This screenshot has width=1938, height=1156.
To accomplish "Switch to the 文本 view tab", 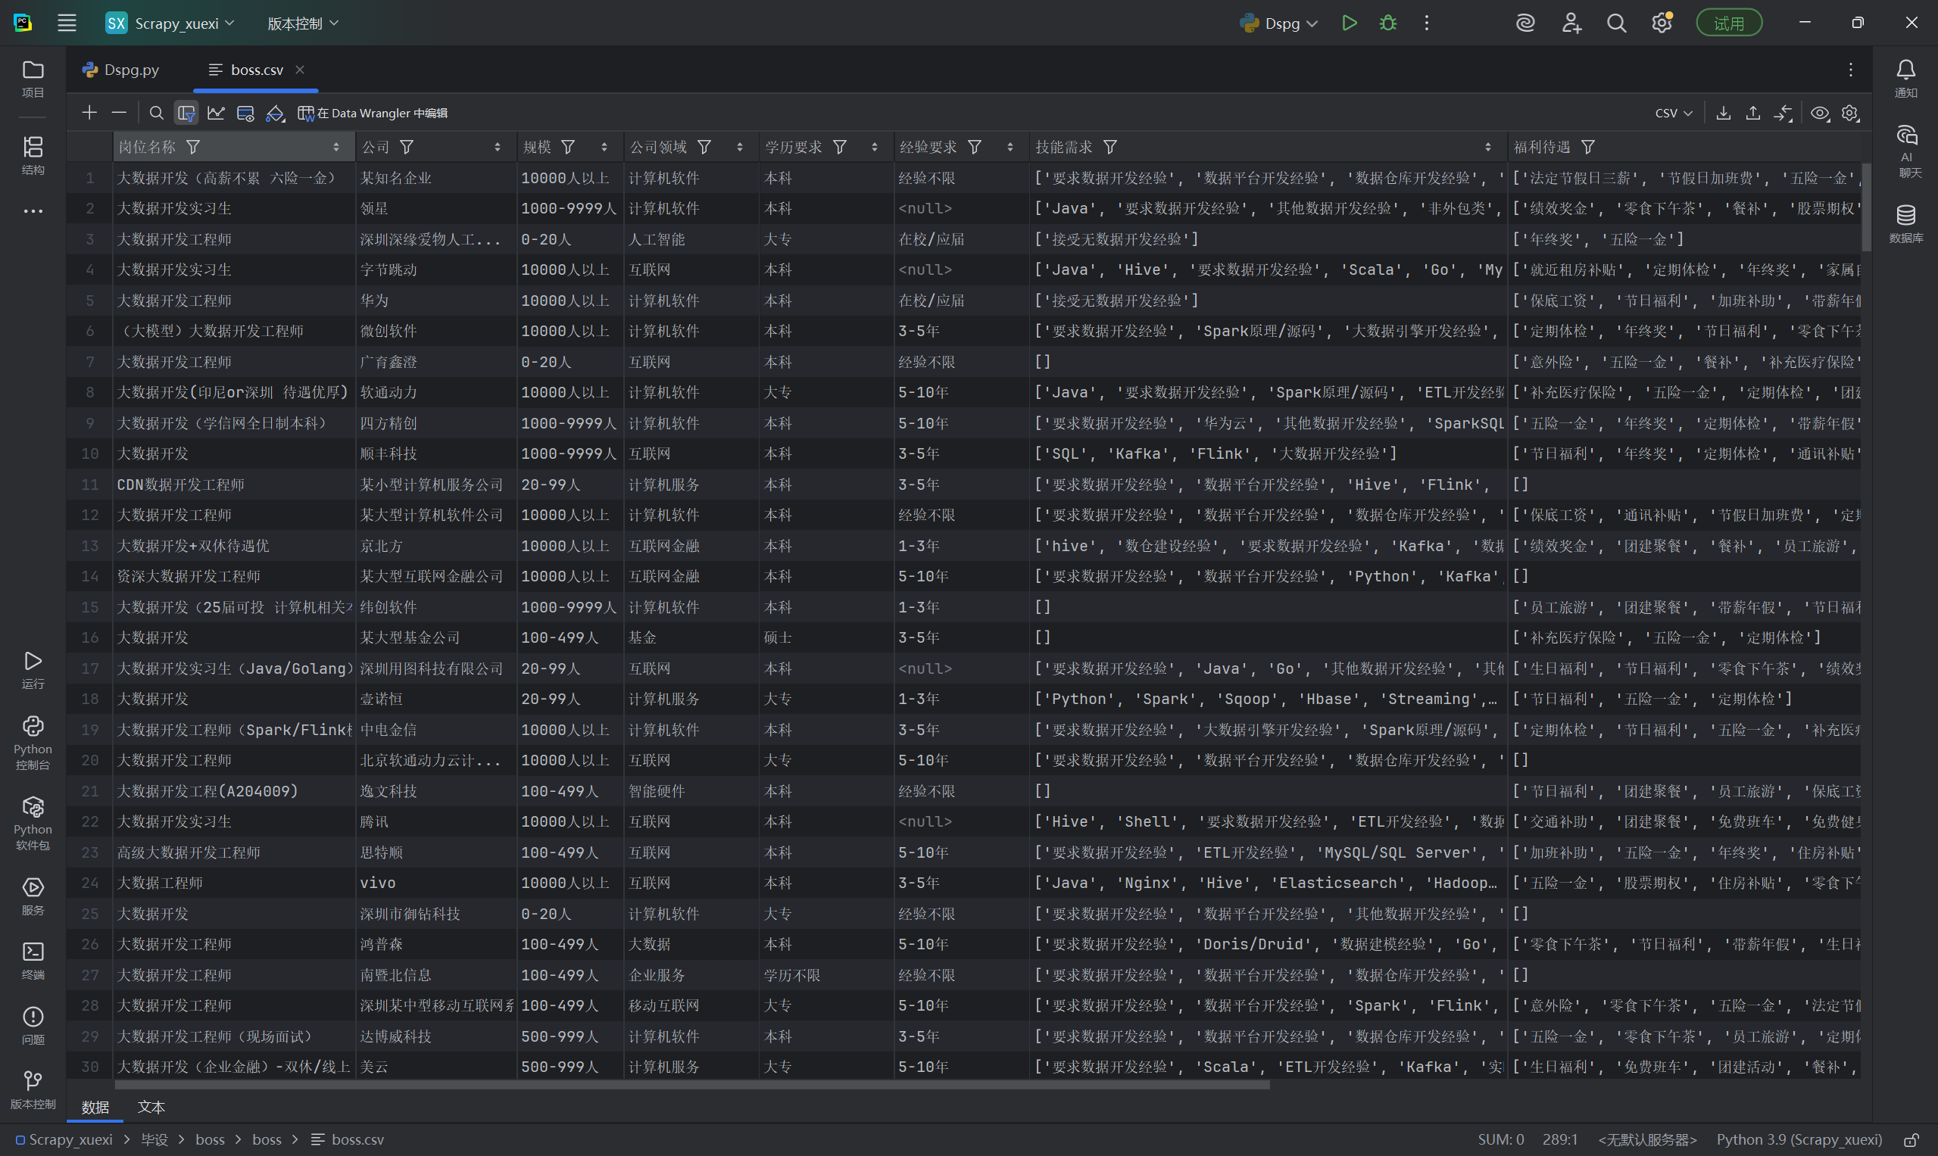I will tap(151, 1107).
